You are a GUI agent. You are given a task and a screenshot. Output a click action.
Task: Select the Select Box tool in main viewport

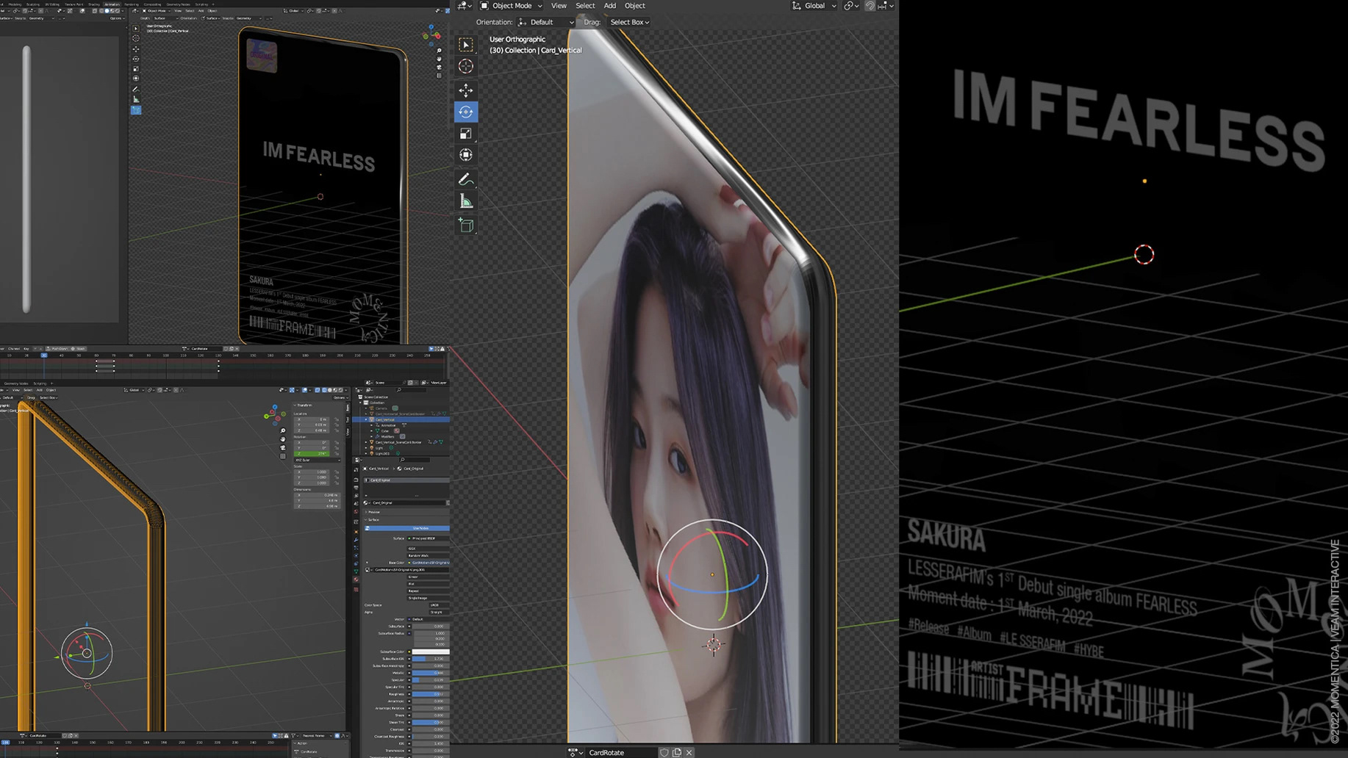466,45
